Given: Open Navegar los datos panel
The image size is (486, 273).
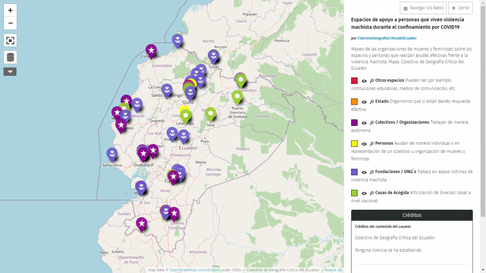Looking at the screenshot, I should point(423,8).
